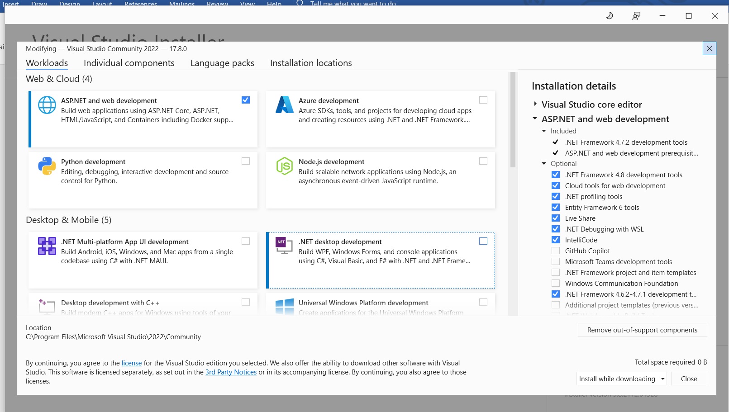Click the Node.js development hexagon icon
729x412 pixels.
285,166
